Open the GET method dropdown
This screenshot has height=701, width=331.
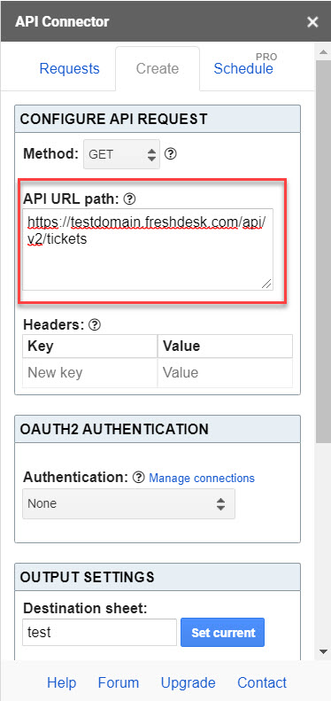coord(121,155)
